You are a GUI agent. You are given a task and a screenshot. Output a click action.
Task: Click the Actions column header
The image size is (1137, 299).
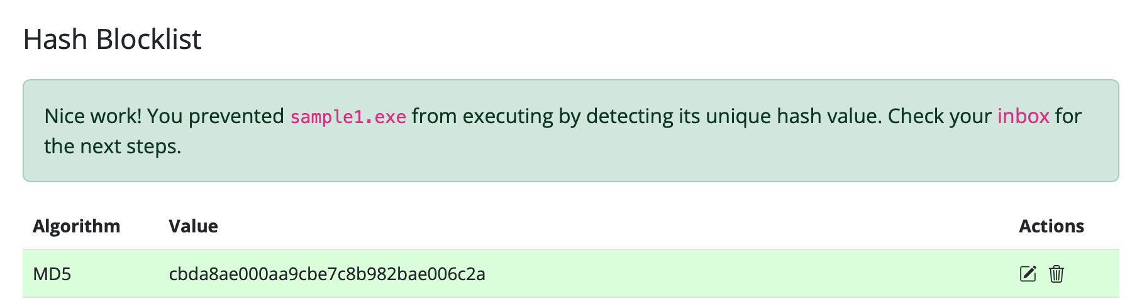pos(1051,226)
